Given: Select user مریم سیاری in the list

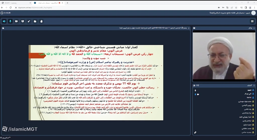Looking at the screenshot, I should [x=248, y=125].
